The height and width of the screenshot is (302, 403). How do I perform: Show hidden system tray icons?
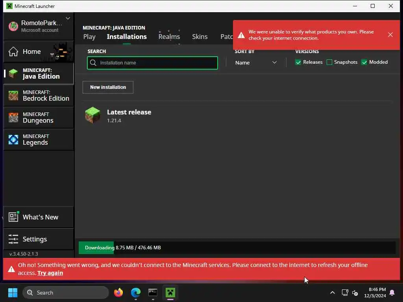click(332, 293)
